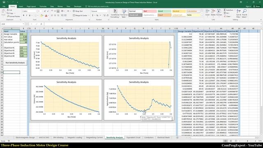Adjust the zoom slider in status bar
This screenshot has width=263, height=148.
coord(247,141)
